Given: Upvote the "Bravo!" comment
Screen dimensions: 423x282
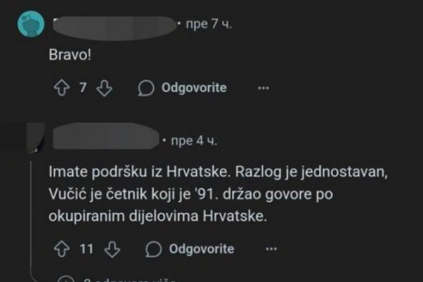Looking at the screenshot, I should coord(62,88).
